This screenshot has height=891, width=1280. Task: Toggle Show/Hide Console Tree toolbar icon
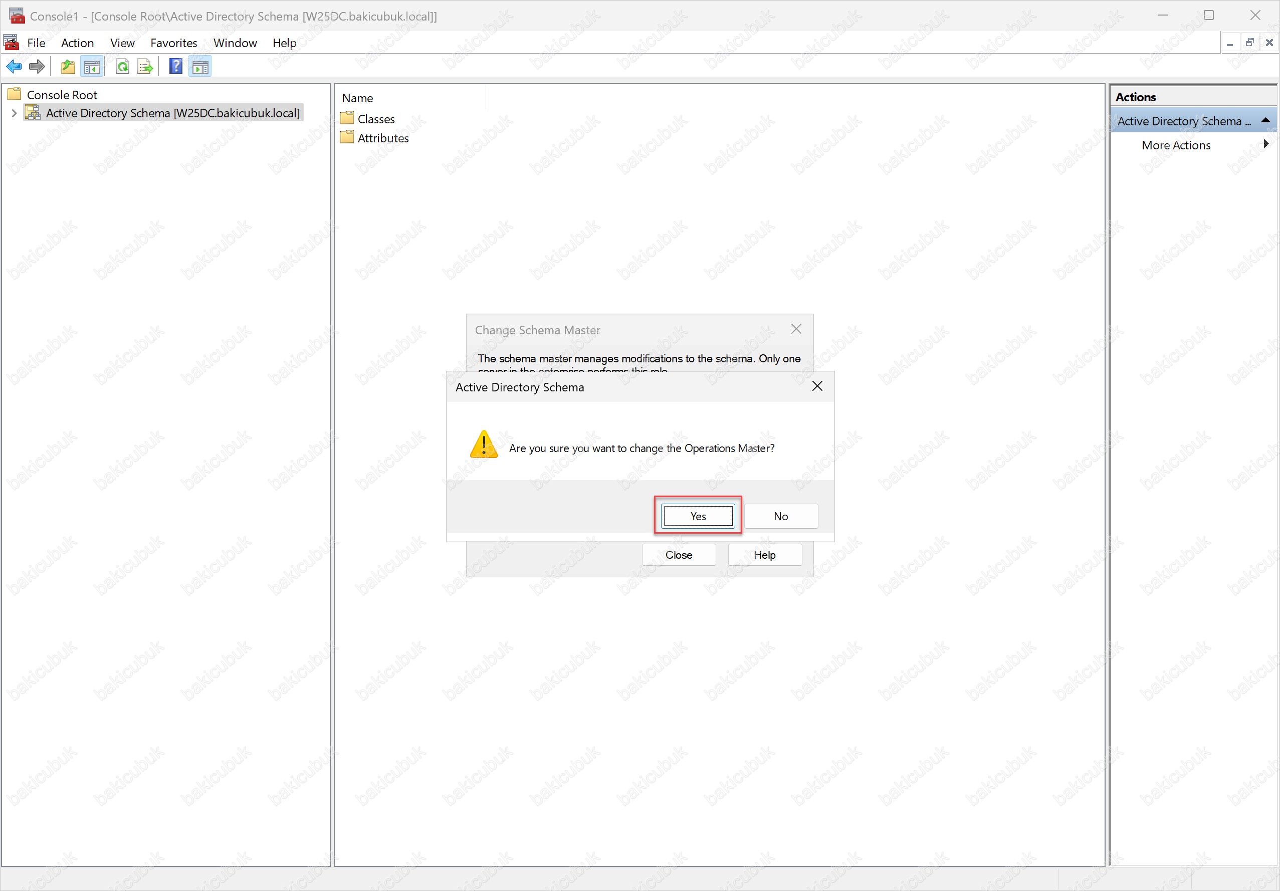pos(92,67)
